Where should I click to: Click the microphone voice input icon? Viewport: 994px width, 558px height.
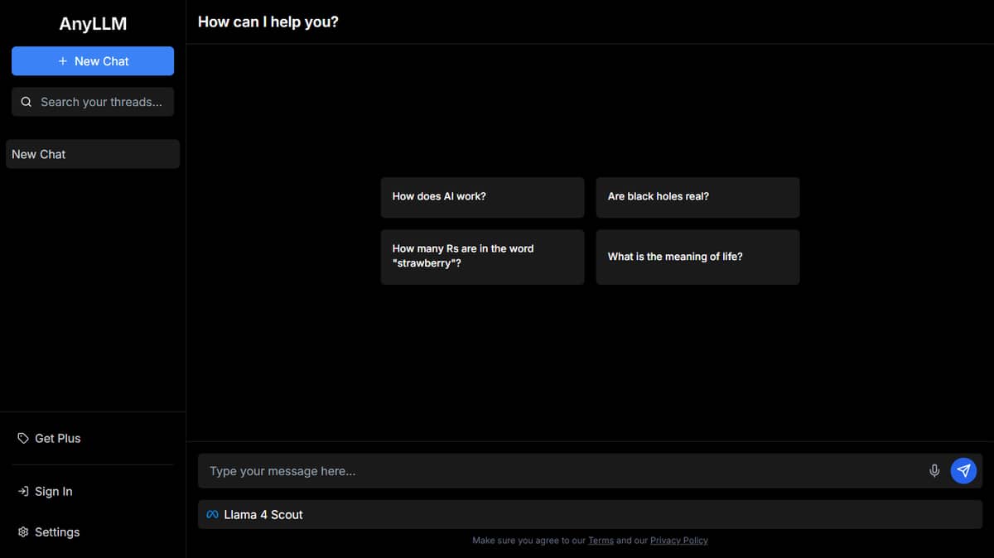pos(934,471)
